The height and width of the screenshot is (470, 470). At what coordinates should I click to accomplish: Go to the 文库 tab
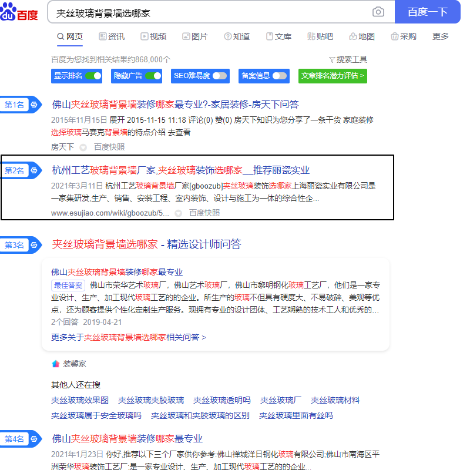278,36
